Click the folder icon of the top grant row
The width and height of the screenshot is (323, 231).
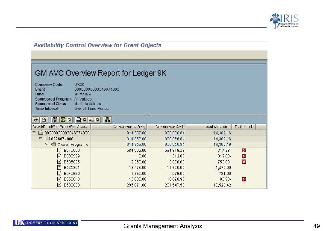tap(41, 133)
